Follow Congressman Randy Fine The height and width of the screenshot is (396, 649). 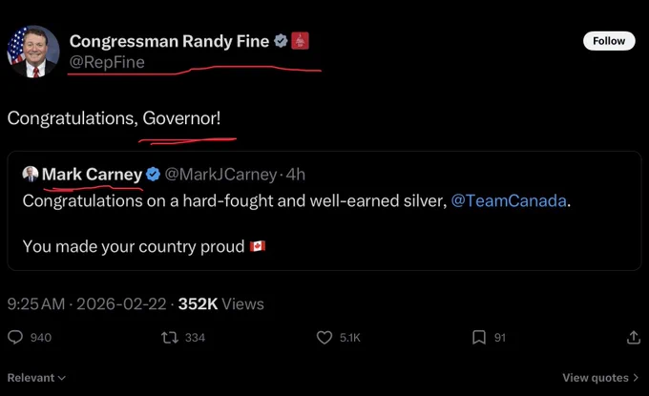(x=609, y=41)
